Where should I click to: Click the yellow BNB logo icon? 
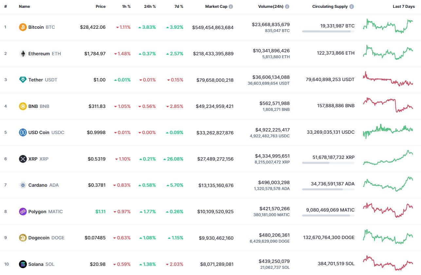click(23, 106)
